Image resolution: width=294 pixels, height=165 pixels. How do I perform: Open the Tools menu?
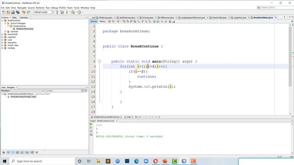click(77, 8)
